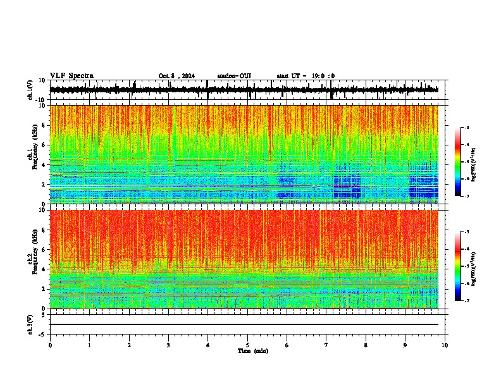
Task: Click the "ch.3(V)" axis label
Action: (30, 325)
